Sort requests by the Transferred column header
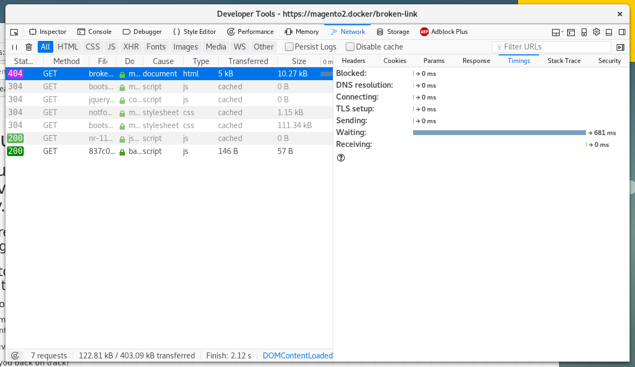 point(248,61)
